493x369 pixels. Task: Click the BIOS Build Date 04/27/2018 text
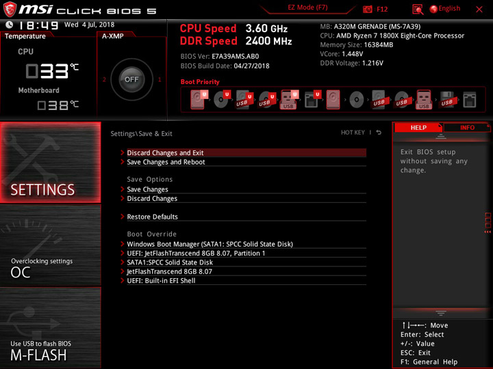[x=225, y=66]
